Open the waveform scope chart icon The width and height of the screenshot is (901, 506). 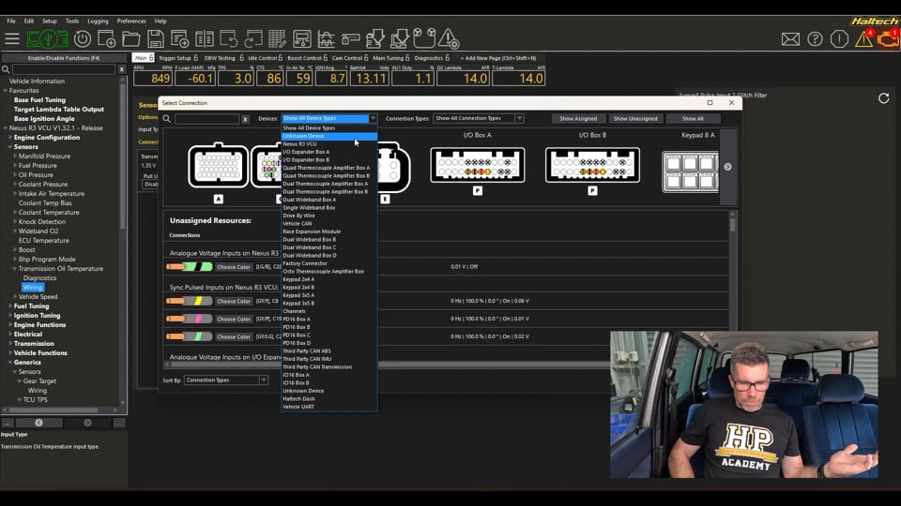326,39
